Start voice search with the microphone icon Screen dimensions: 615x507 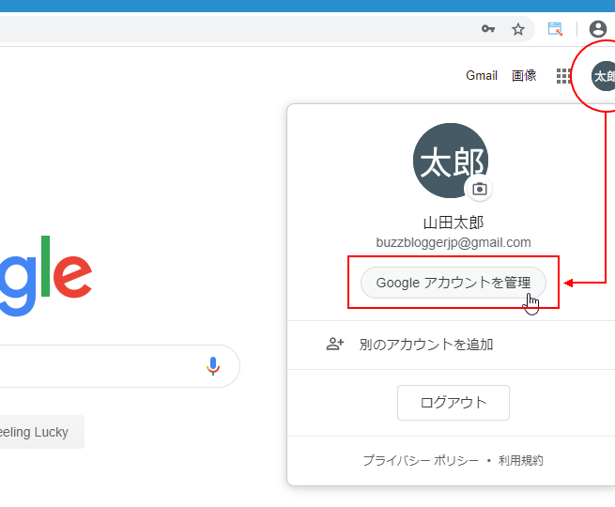213,366
